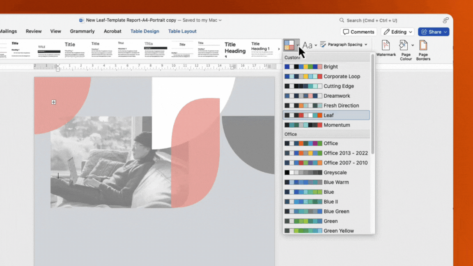The width and height of the screenshot is (473, 266).
Task: Switch to the Table Design tab
Action: 145,31
